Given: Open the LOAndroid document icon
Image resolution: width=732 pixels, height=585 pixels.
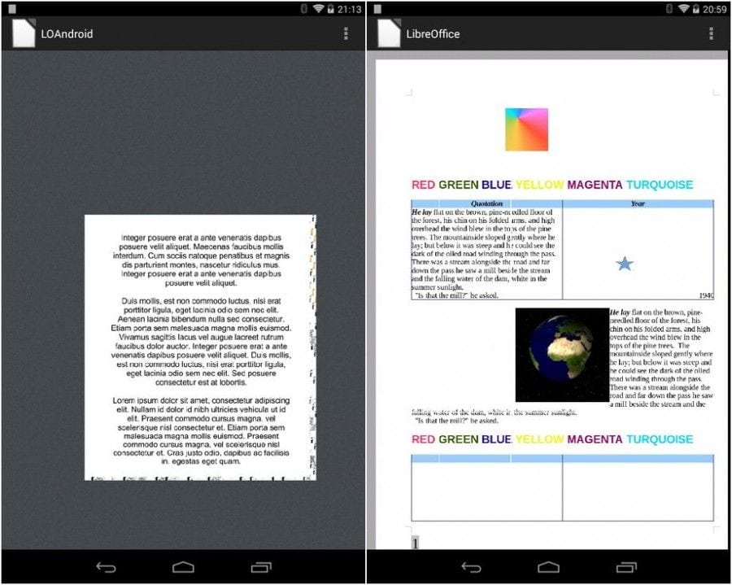Looking at the screenshot, I should click(x=24, y=33).
